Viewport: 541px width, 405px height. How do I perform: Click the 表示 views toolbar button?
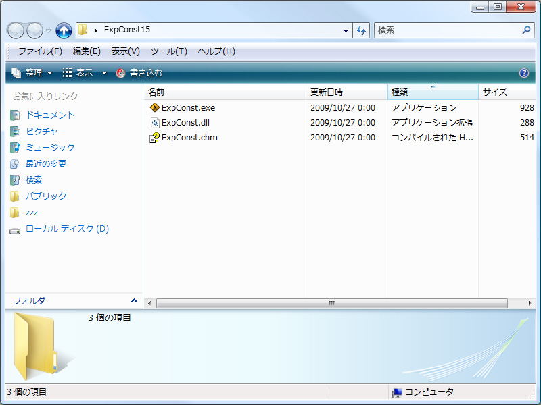tap(78, 73)
